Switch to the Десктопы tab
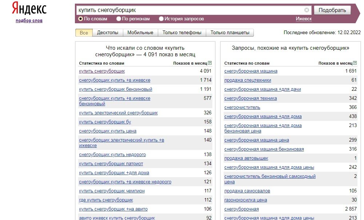The height and width of the screenshot is (220, 364). pos(108,33)
